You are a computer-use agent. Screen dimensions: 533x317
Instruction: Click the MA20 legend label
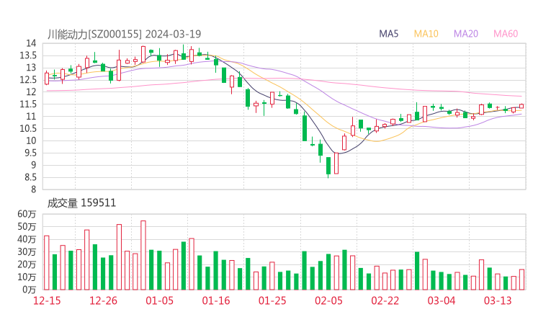coord(466,34)
